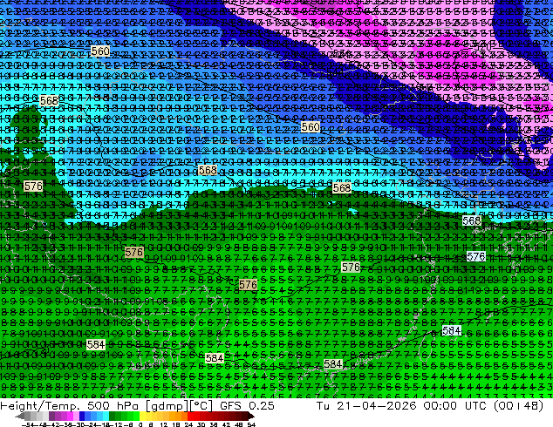553x427 pixels.
Task: Click the white-background '576' contour label
Action: click(475, 256)
